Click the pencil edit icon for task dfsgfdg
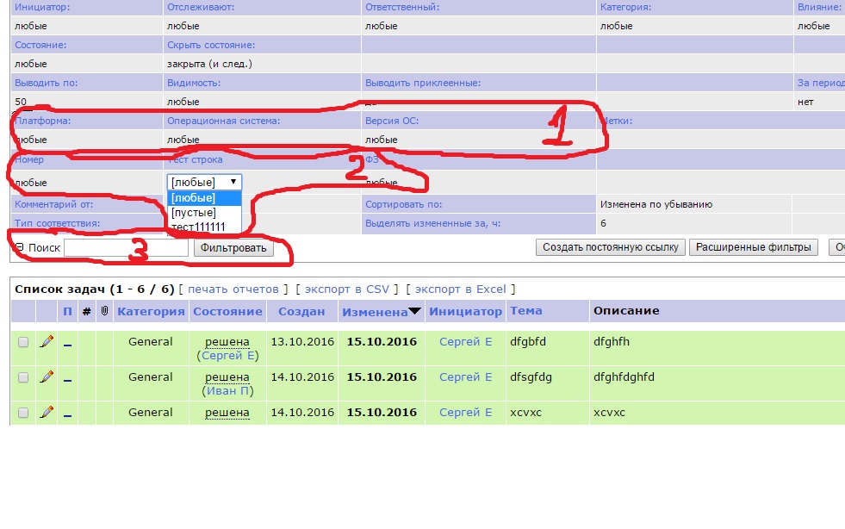 coord(47,377)
